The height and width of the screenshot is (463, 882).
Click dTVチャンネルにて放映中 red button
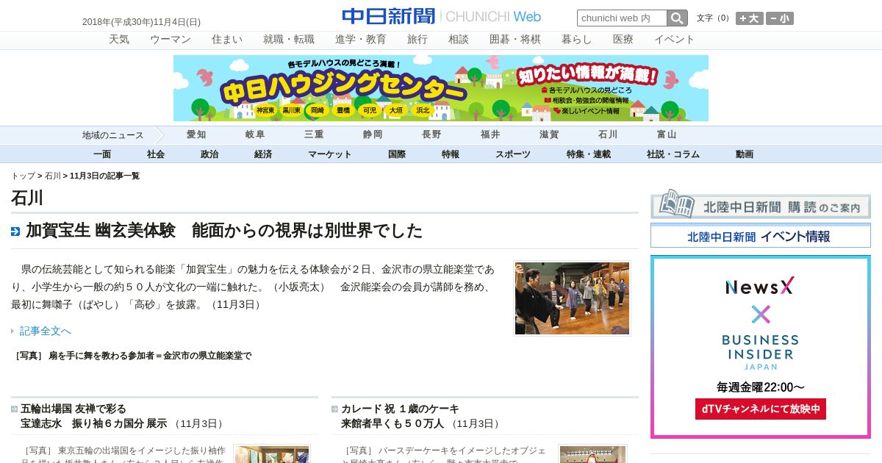[761, 409]
